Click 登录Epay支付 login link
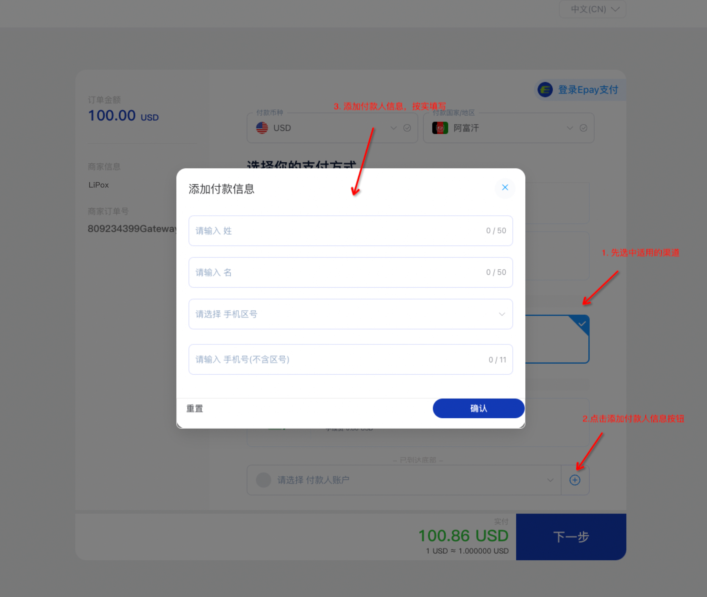This screenshot has width=707, height=597. (x=588, y=90)
